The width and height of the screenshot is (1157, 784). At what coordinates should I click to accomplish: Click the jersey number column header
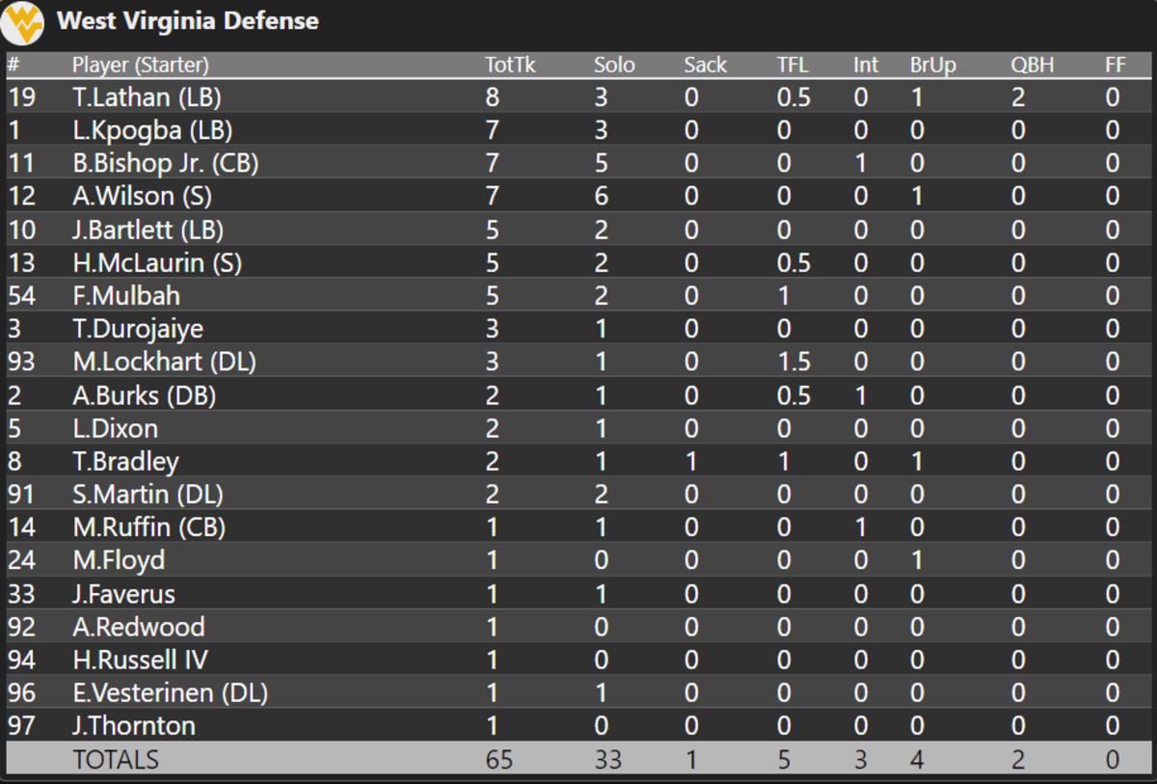13,66
